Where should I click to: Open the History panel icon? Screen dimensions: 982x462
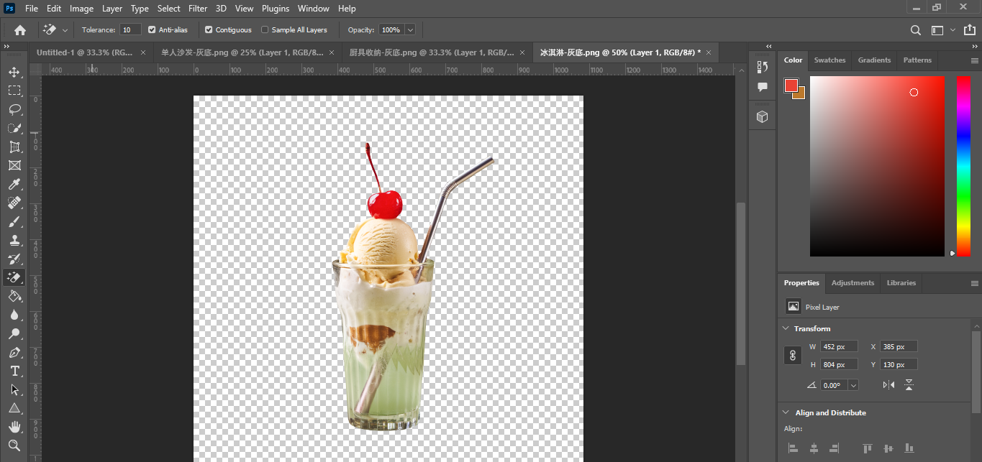click(x=763, y=67)
